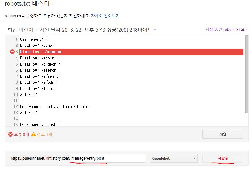
Task: Open the 사용 중인 robots.txt 보기 link
Action: (227, 29)
